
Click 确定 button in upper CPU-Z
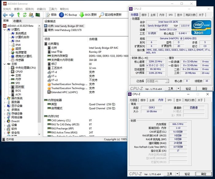(x=205, y=89)
